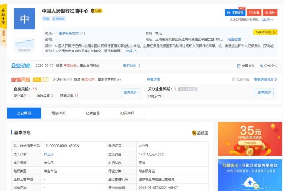Click the red 监控 button
The height and width of the screenshot is (191, 283).
pyautogui.click(x=270, y=13)
